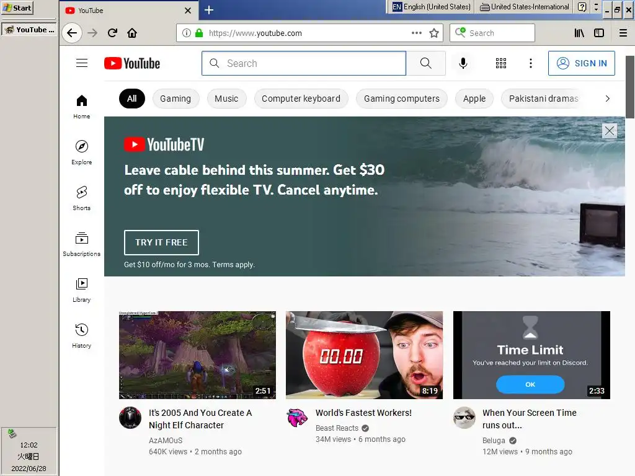This screenshot has width=635, height=476.
Task: Select the Gaming filter chip
Action: pos(175,99)
